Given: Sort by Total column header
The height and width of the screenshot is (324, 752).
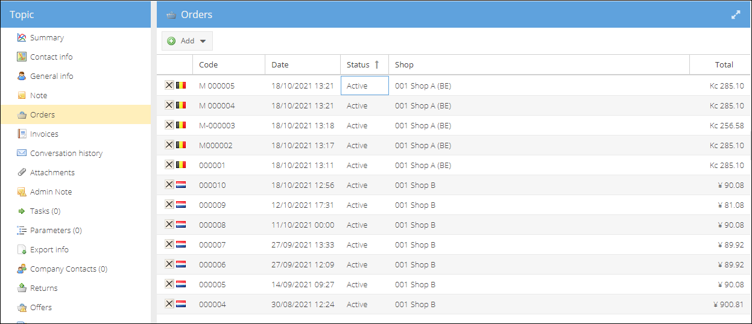Looking at the screenshot, I should click(720, 64).
